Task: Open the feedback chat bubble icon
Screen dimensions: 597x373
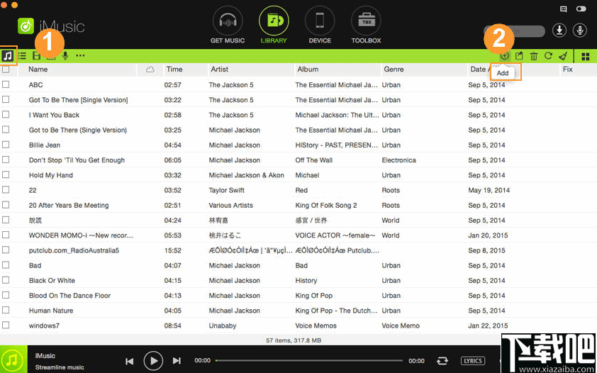Action: point(563,9)
